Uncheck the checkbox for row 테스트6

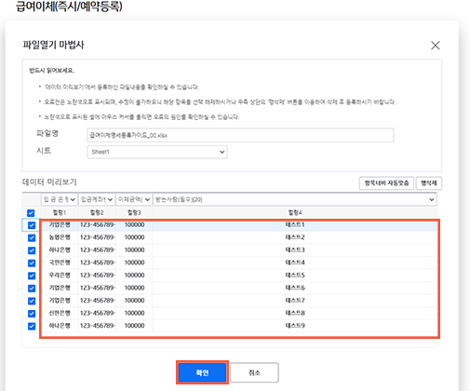pos(32,289)
